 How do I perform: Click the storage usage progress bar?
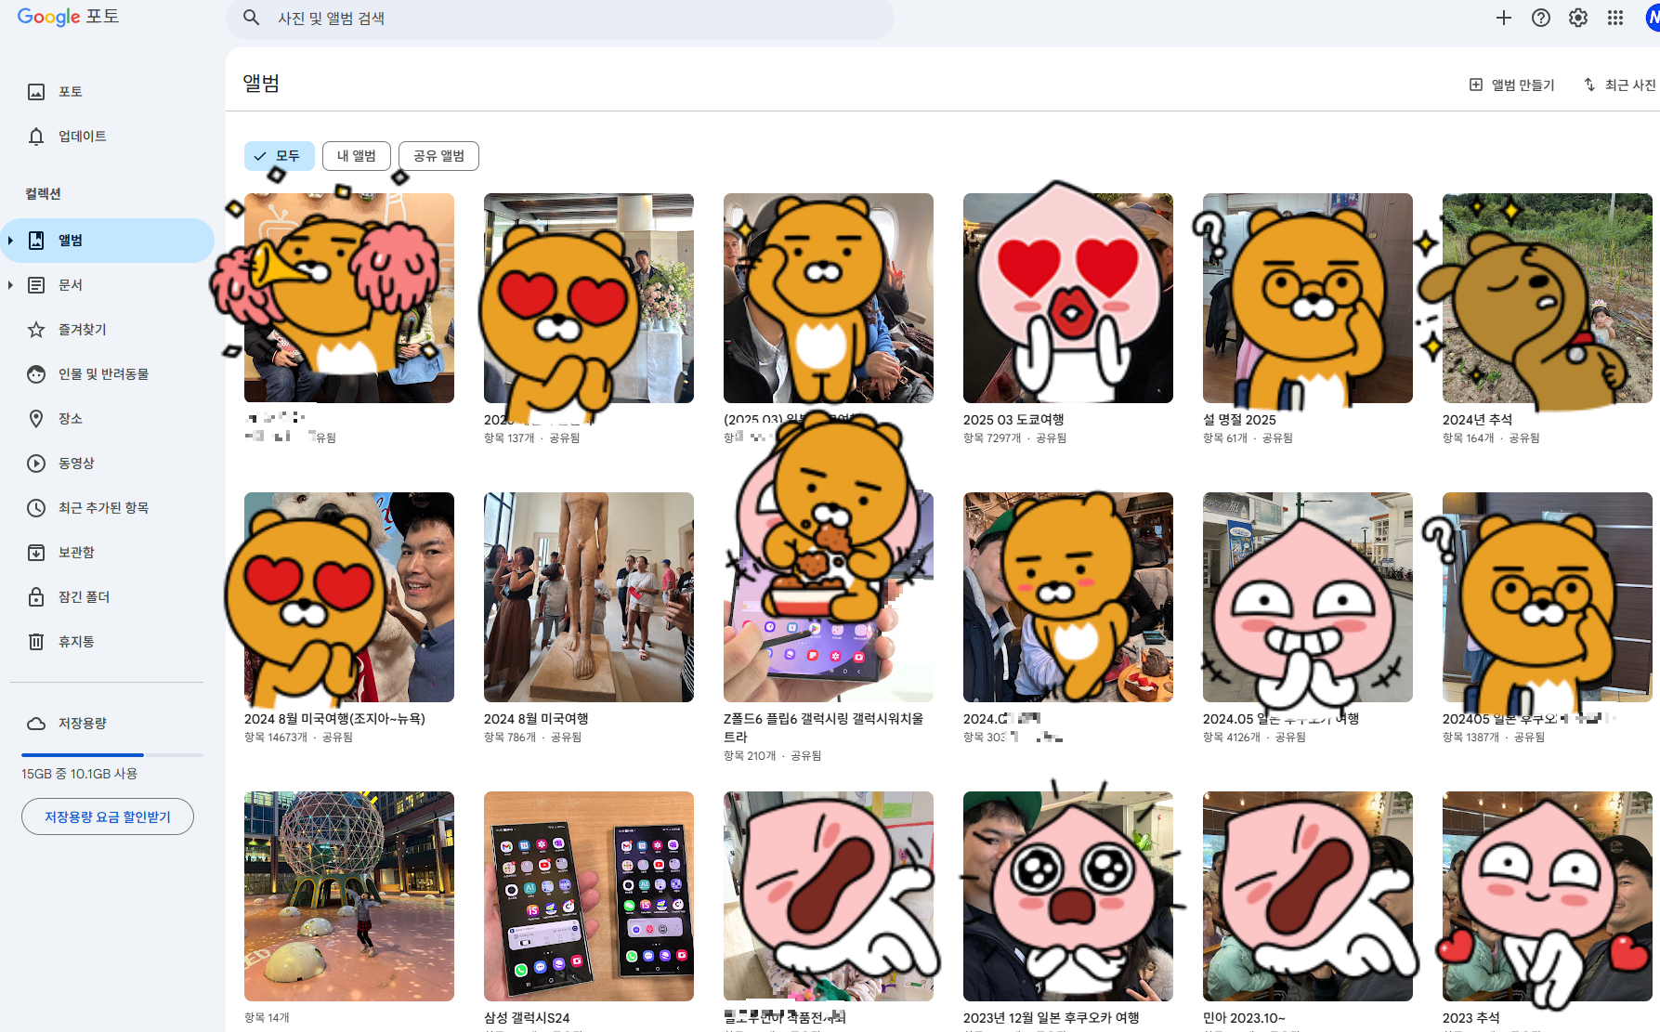tap(112, 755)
